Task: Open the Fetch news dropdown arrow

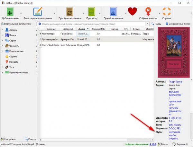Action: (160, 13)
